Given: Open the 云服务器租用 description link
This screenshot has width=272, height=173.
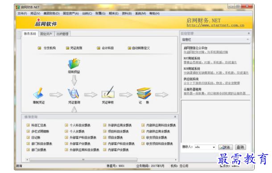Looking at the screenshot, I should click(x=217, y=93).
